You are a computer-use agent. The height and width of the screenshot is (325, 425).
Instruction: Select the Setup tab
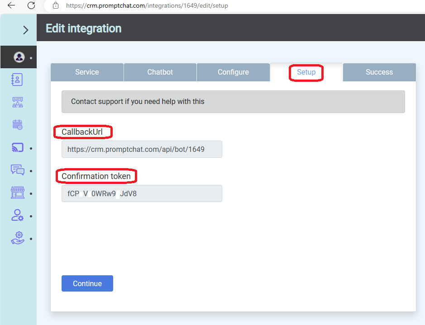point(306,72)
